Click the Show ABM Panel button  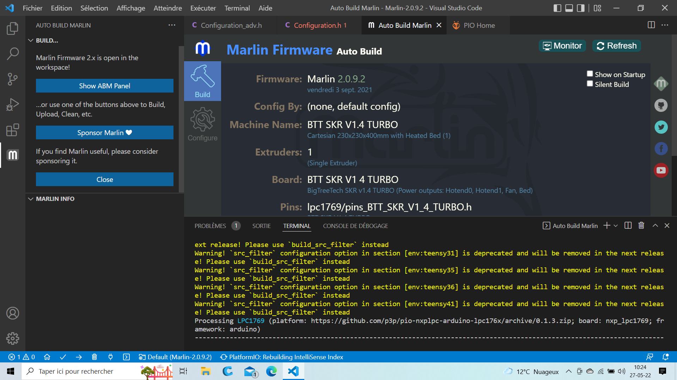tap(105, 86)
